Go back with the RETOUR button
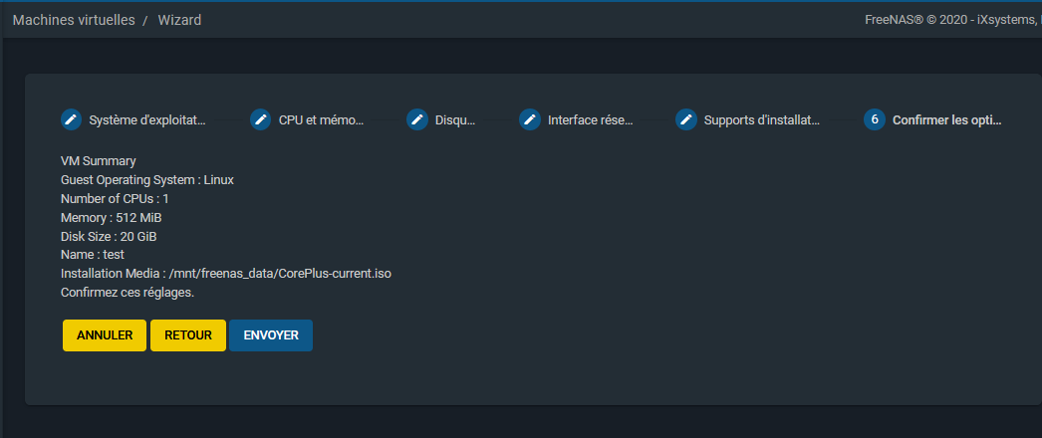This screenshot has height=438, width=1042. [188, 335]
